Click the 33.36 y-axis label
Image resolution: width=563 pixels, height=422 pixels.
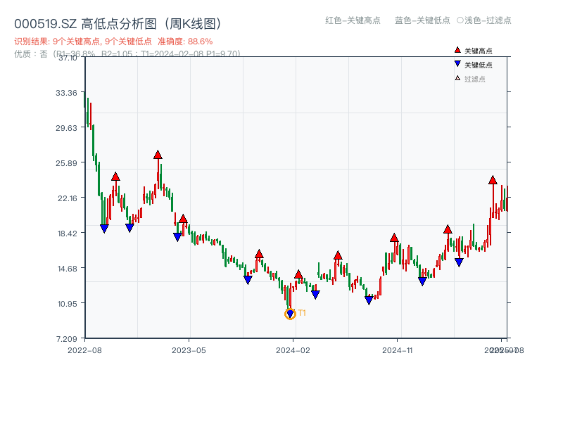coord(66,93)
